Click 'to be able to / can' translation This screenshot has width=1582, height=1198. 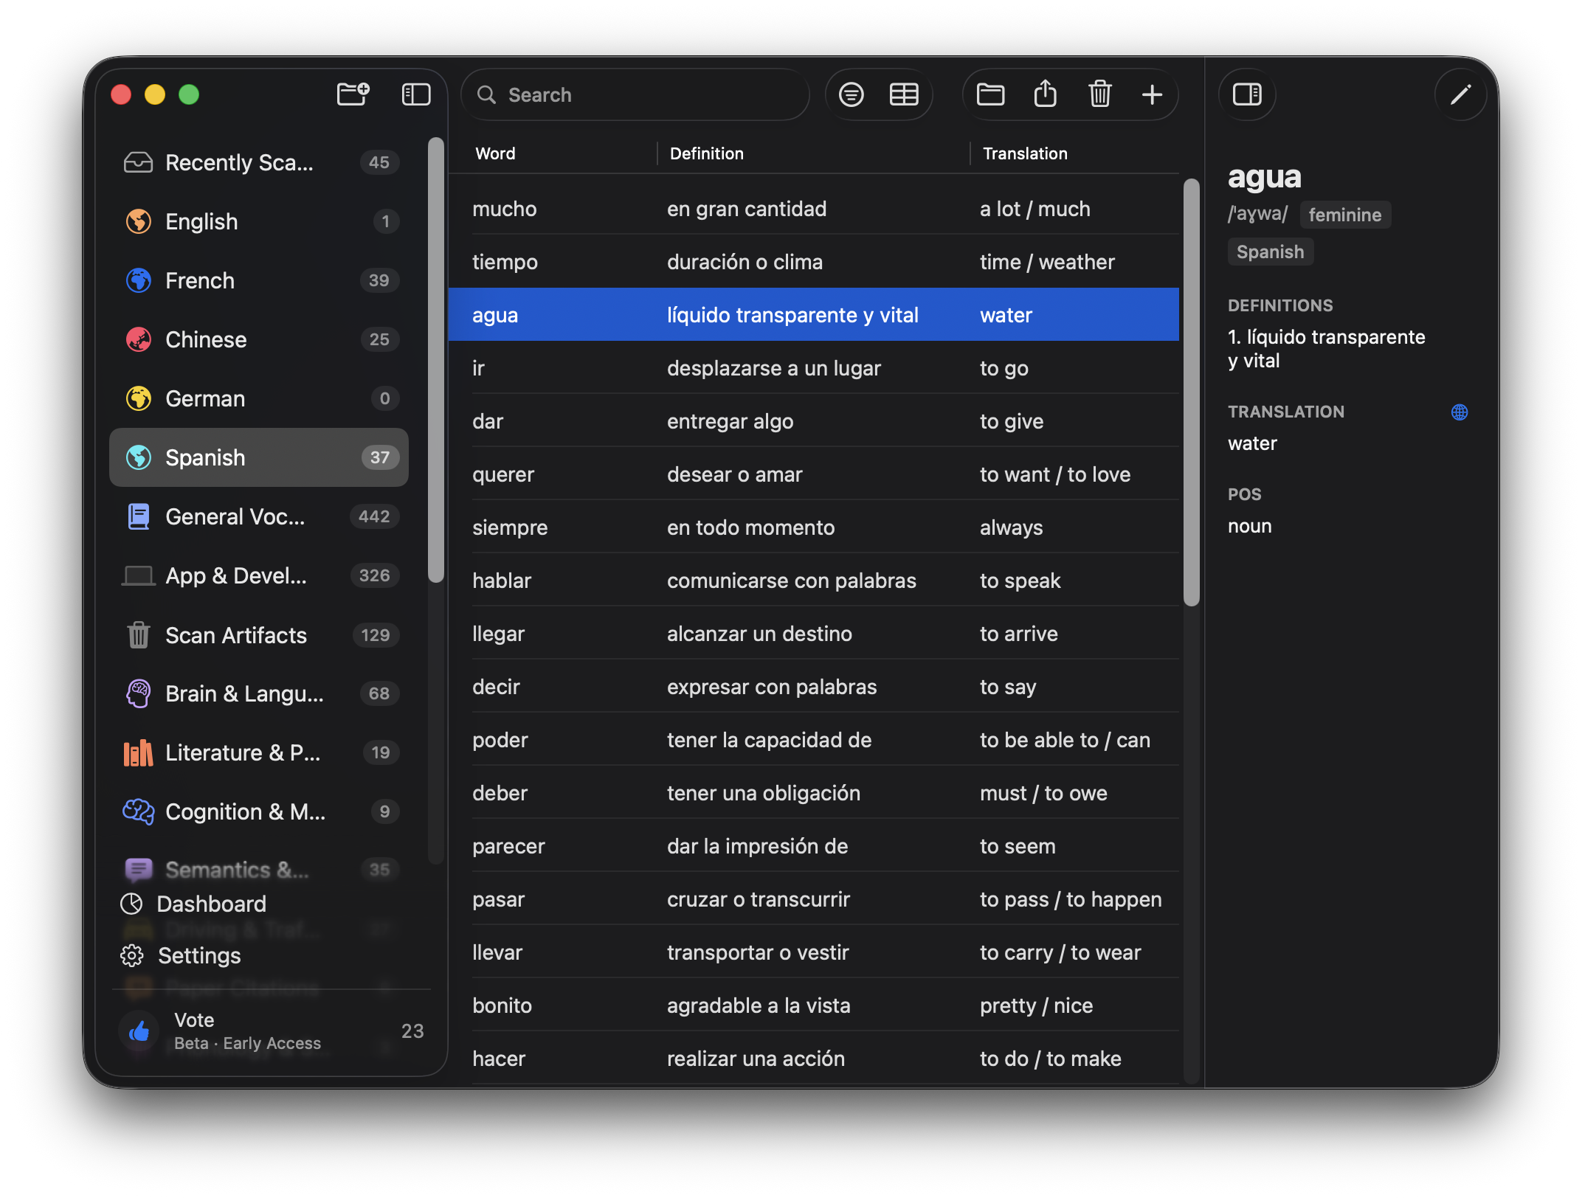1065,740
